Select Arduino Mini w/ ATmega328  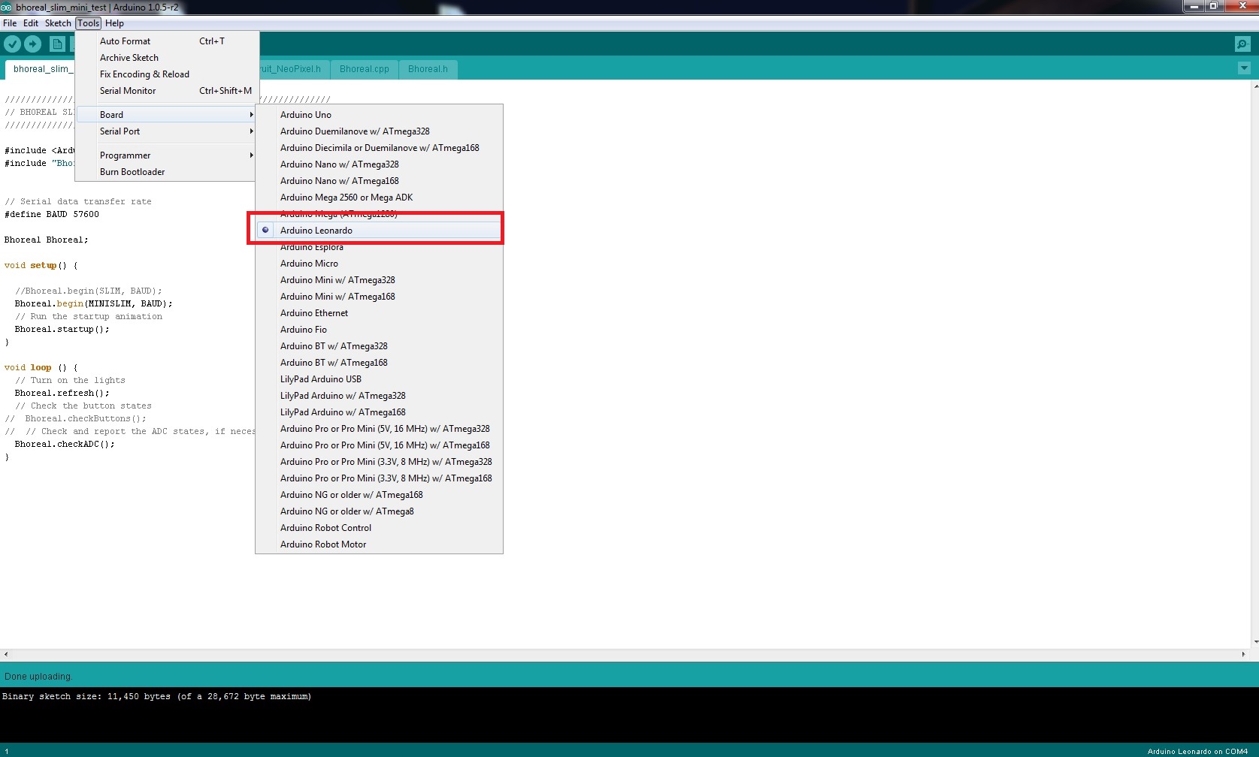[x=380, y=280]
